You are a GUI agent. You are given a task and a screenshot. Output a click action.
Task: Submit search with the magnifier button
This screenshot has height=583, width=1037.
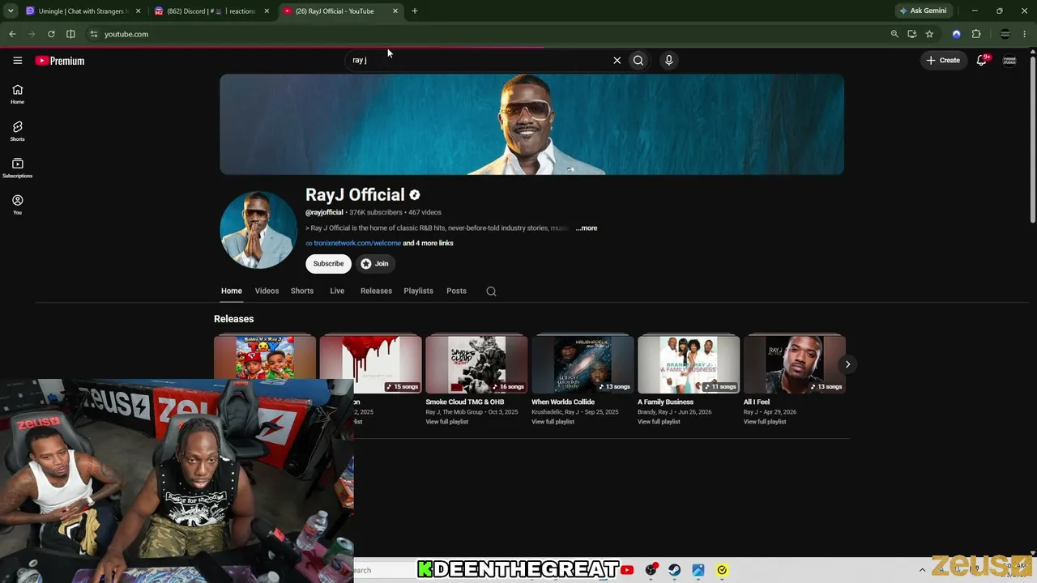tap(638, 60)
